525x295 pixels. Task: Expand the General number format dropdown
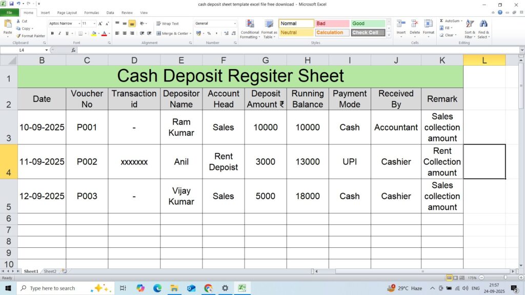[x=235, y=24]
